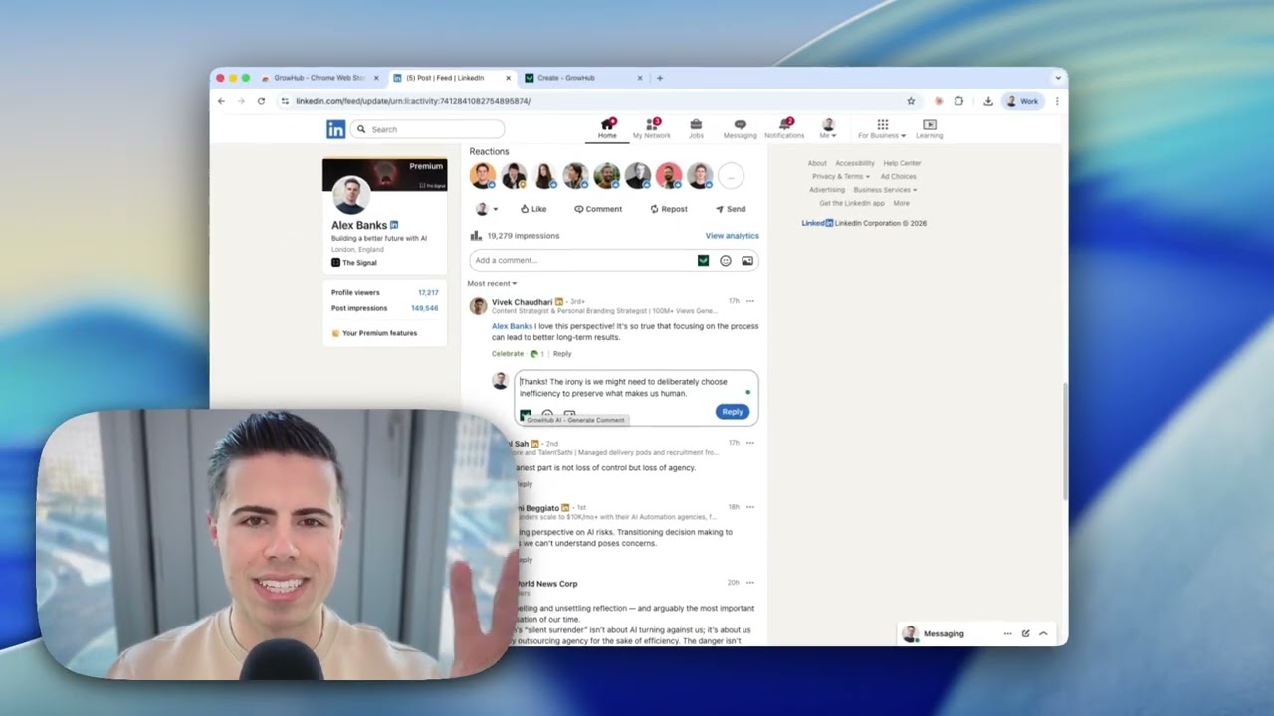This screenshot has height=716, width=1274.
Task: Open the Help Center footer link
Action: tap(902, 163)
